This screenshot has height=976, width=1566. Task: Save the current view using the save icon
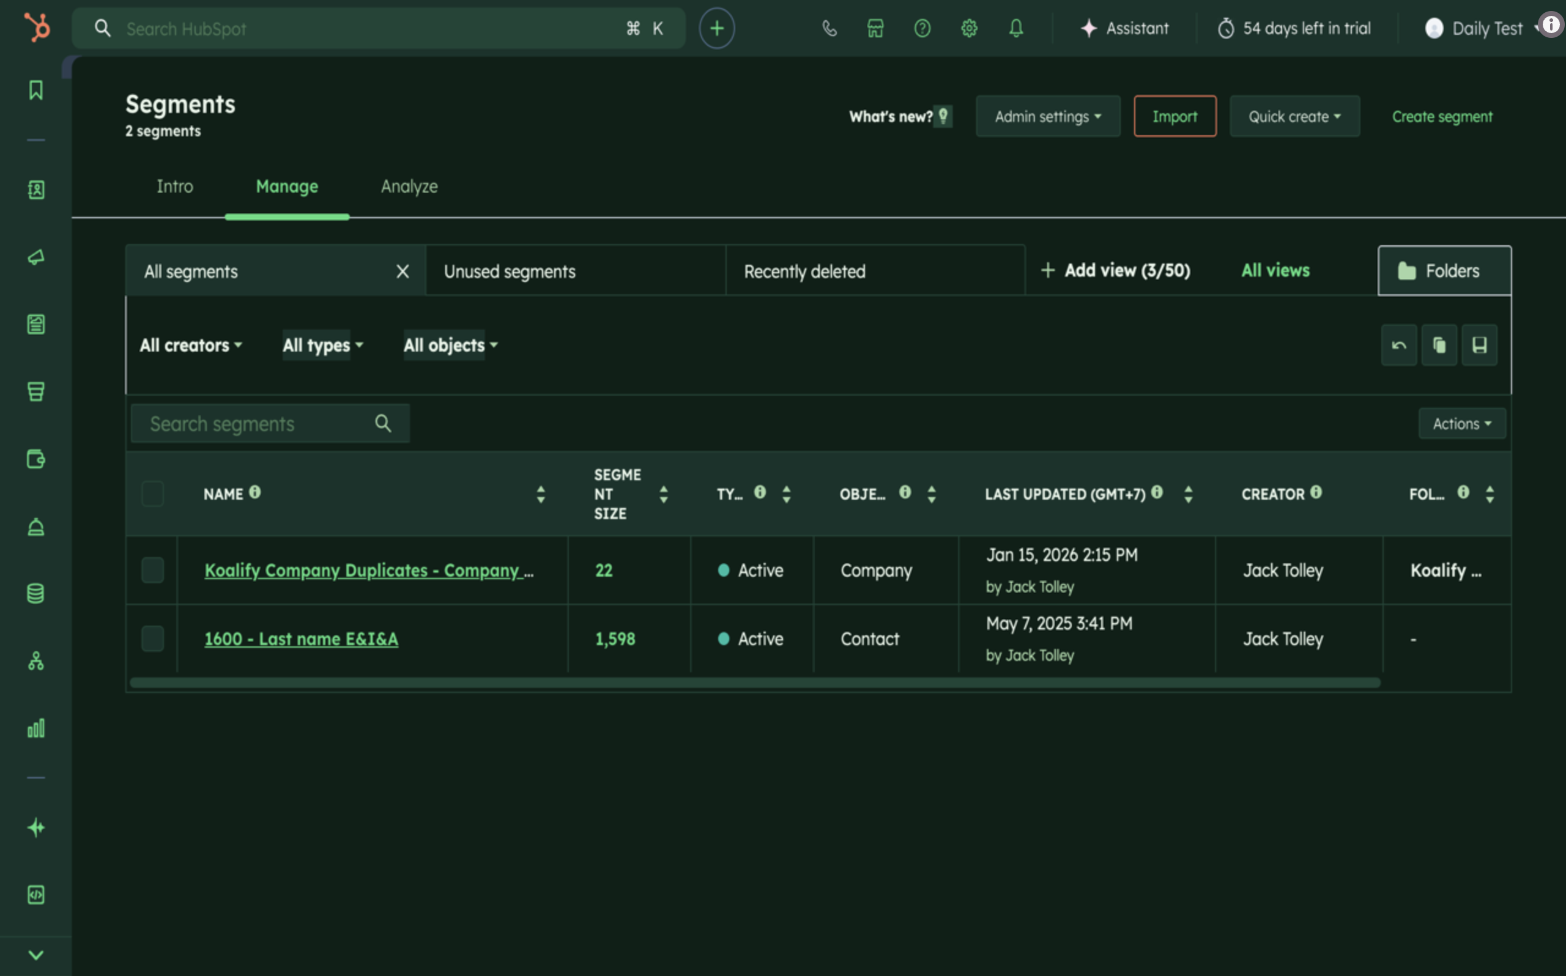coord(1480,345)
